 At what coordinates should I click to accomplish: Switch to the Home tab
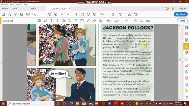[5, 9]
